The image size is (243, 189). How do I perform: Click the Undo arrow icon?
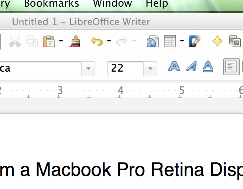tap(97, 41)
